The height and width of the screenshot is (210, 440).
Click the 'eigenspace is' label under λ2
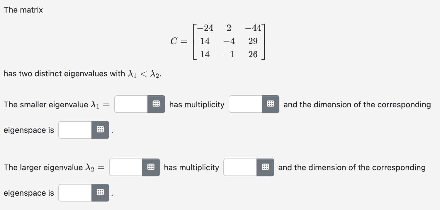coord(28,193)
